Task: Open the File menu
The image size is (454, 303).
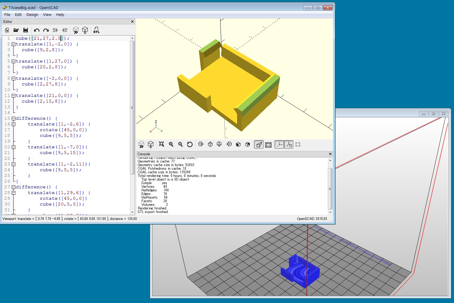Action: point(7,15)
